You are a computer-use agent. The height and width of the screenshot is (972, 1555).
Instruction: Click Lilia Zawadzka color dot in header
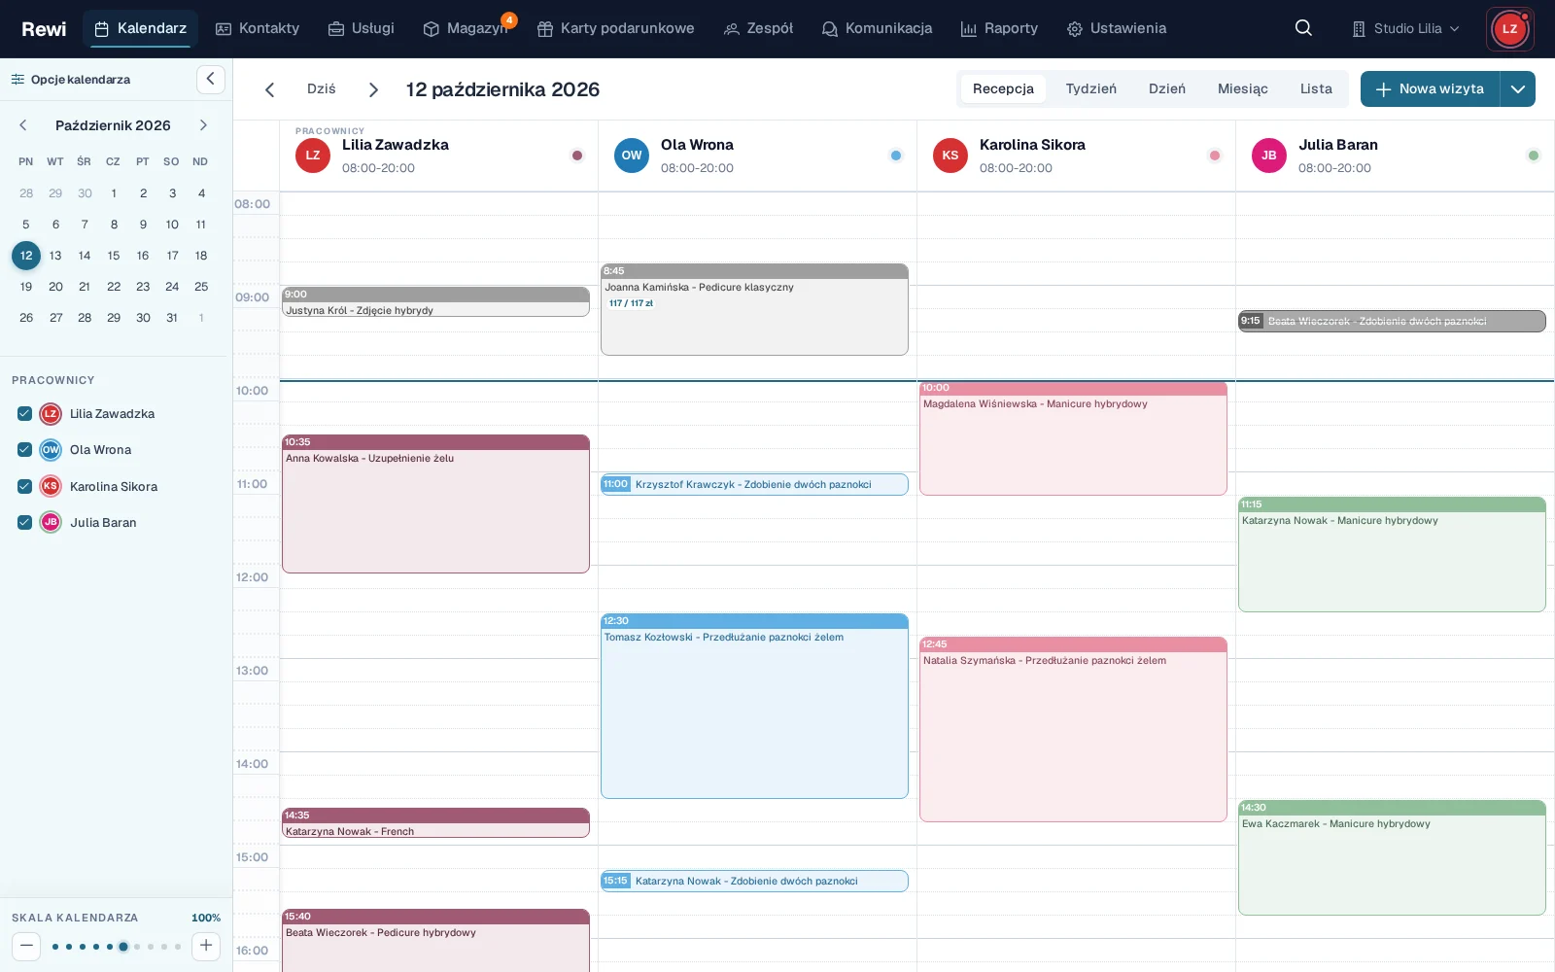click(x=577, y=156)
